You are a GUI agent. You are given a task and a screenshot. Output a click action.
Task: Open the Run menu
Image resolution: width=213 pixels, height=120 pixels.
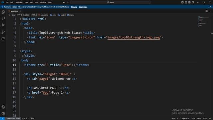point(36,2)
